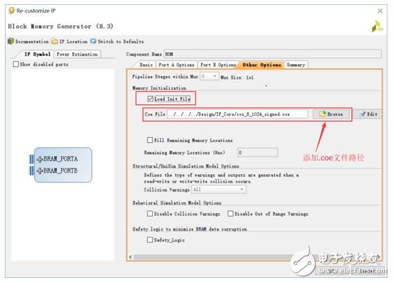Switch to the Power Estimation tab
The height and width of the screenshot is (282, 393).
coord(77,54)
